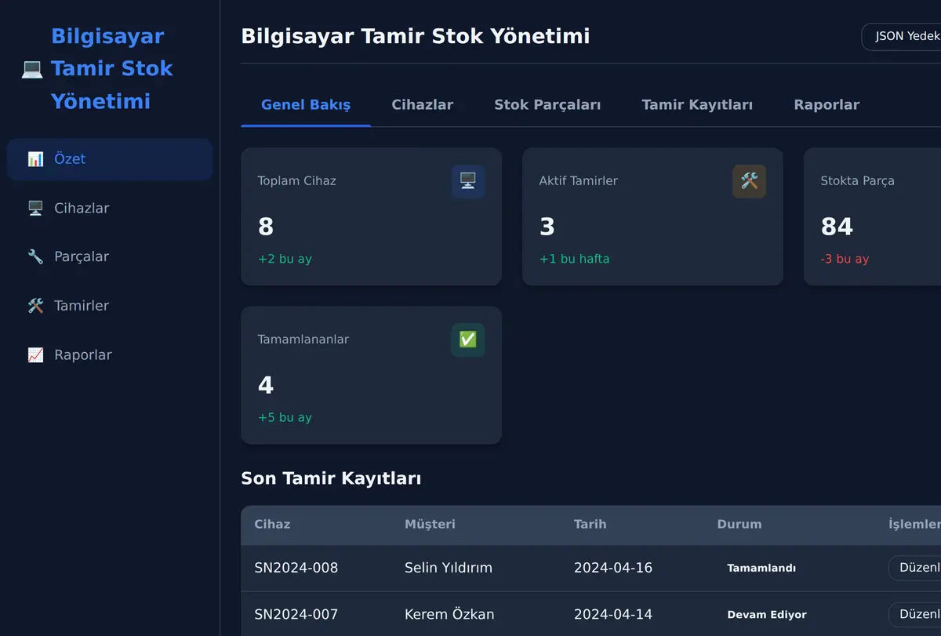
Task: Open the Tamir Kayıtları tab
Action: tap(697, 105)
